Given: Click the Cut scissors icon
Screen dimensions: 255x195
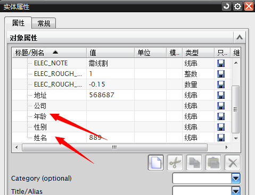Looking at the screenshot, I should 175,163.
